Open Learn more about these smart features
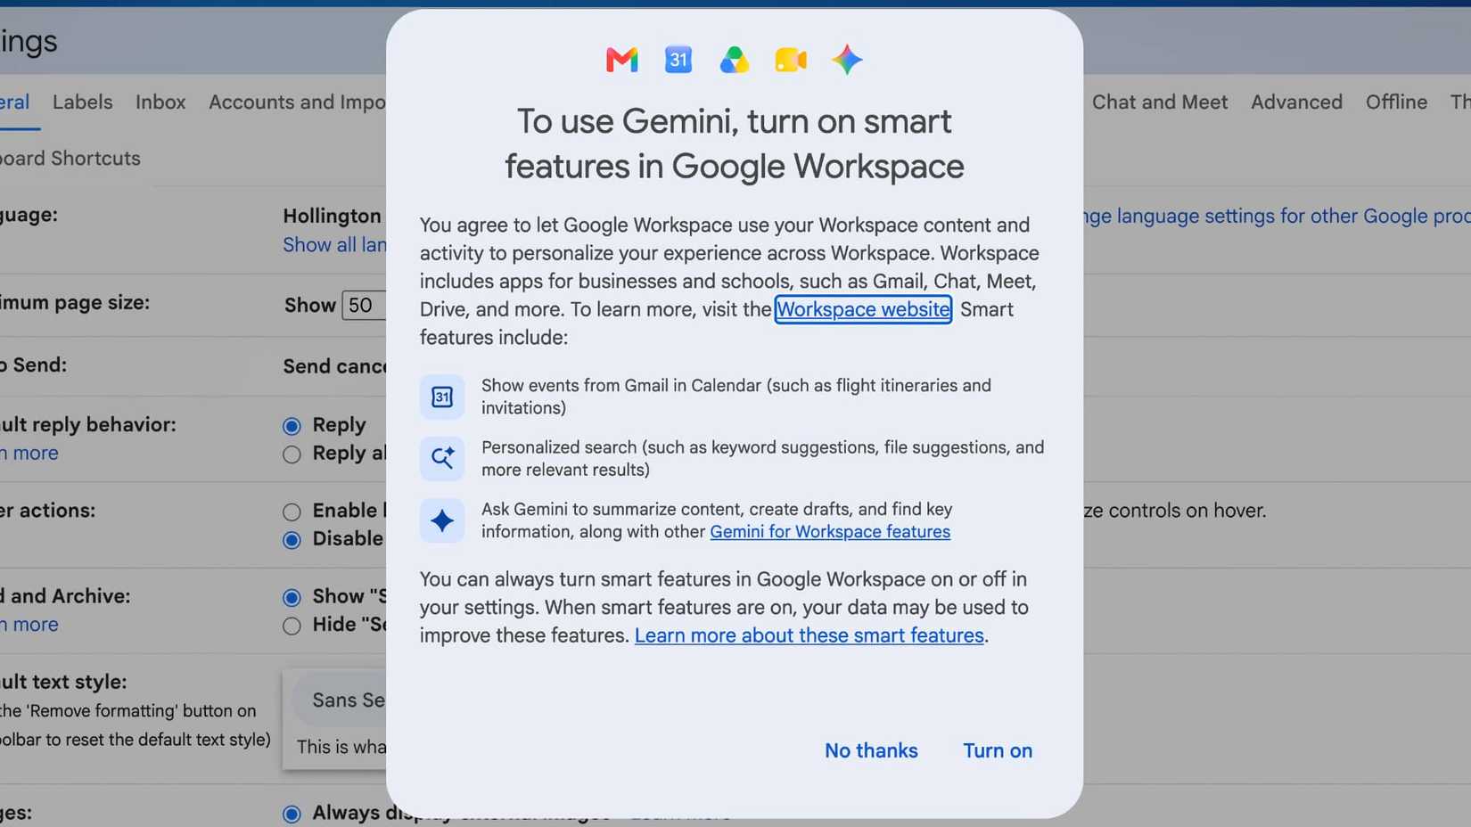 [x=809, y=635]
